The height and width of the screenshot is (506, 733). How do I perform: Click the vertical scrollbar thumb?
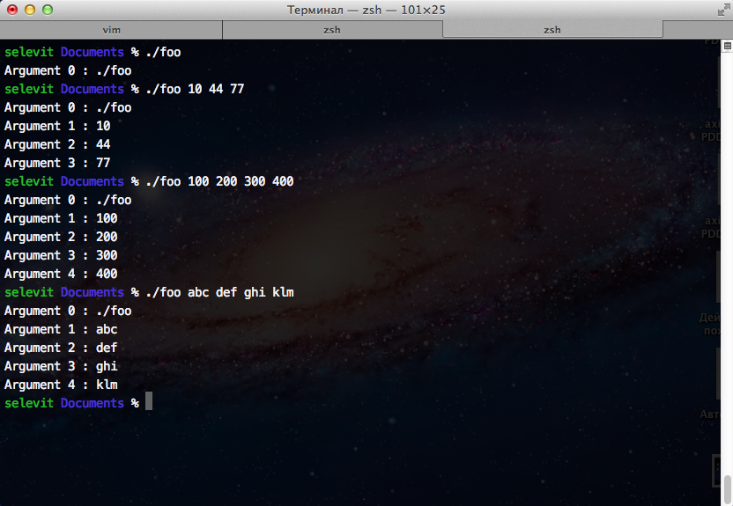[728, 488]
